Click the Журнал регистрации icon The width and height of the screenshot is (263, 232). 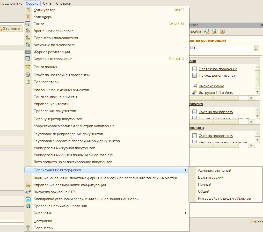[28, 52]
